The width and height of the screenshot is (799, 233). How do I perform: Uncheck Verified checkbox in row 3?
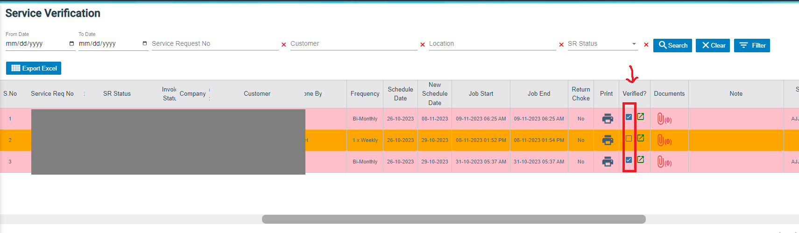629,160
